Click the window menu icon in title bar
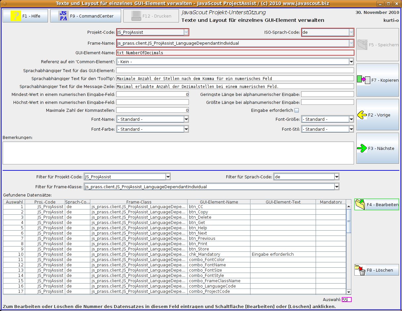 point(4,4)
